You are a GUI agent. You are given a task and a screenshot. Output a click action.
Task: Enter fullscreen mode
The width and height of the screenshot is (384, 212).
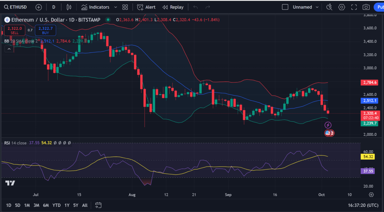pos(354,7)
